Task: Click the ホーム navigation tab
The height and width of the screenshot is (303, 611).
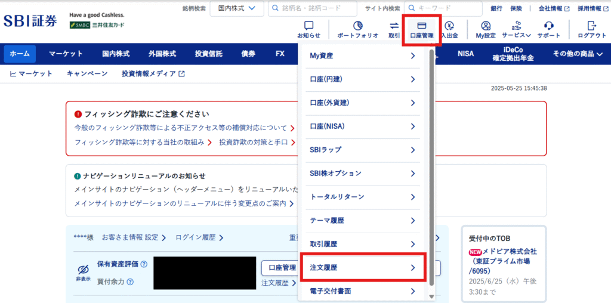Action: (20, 54)
